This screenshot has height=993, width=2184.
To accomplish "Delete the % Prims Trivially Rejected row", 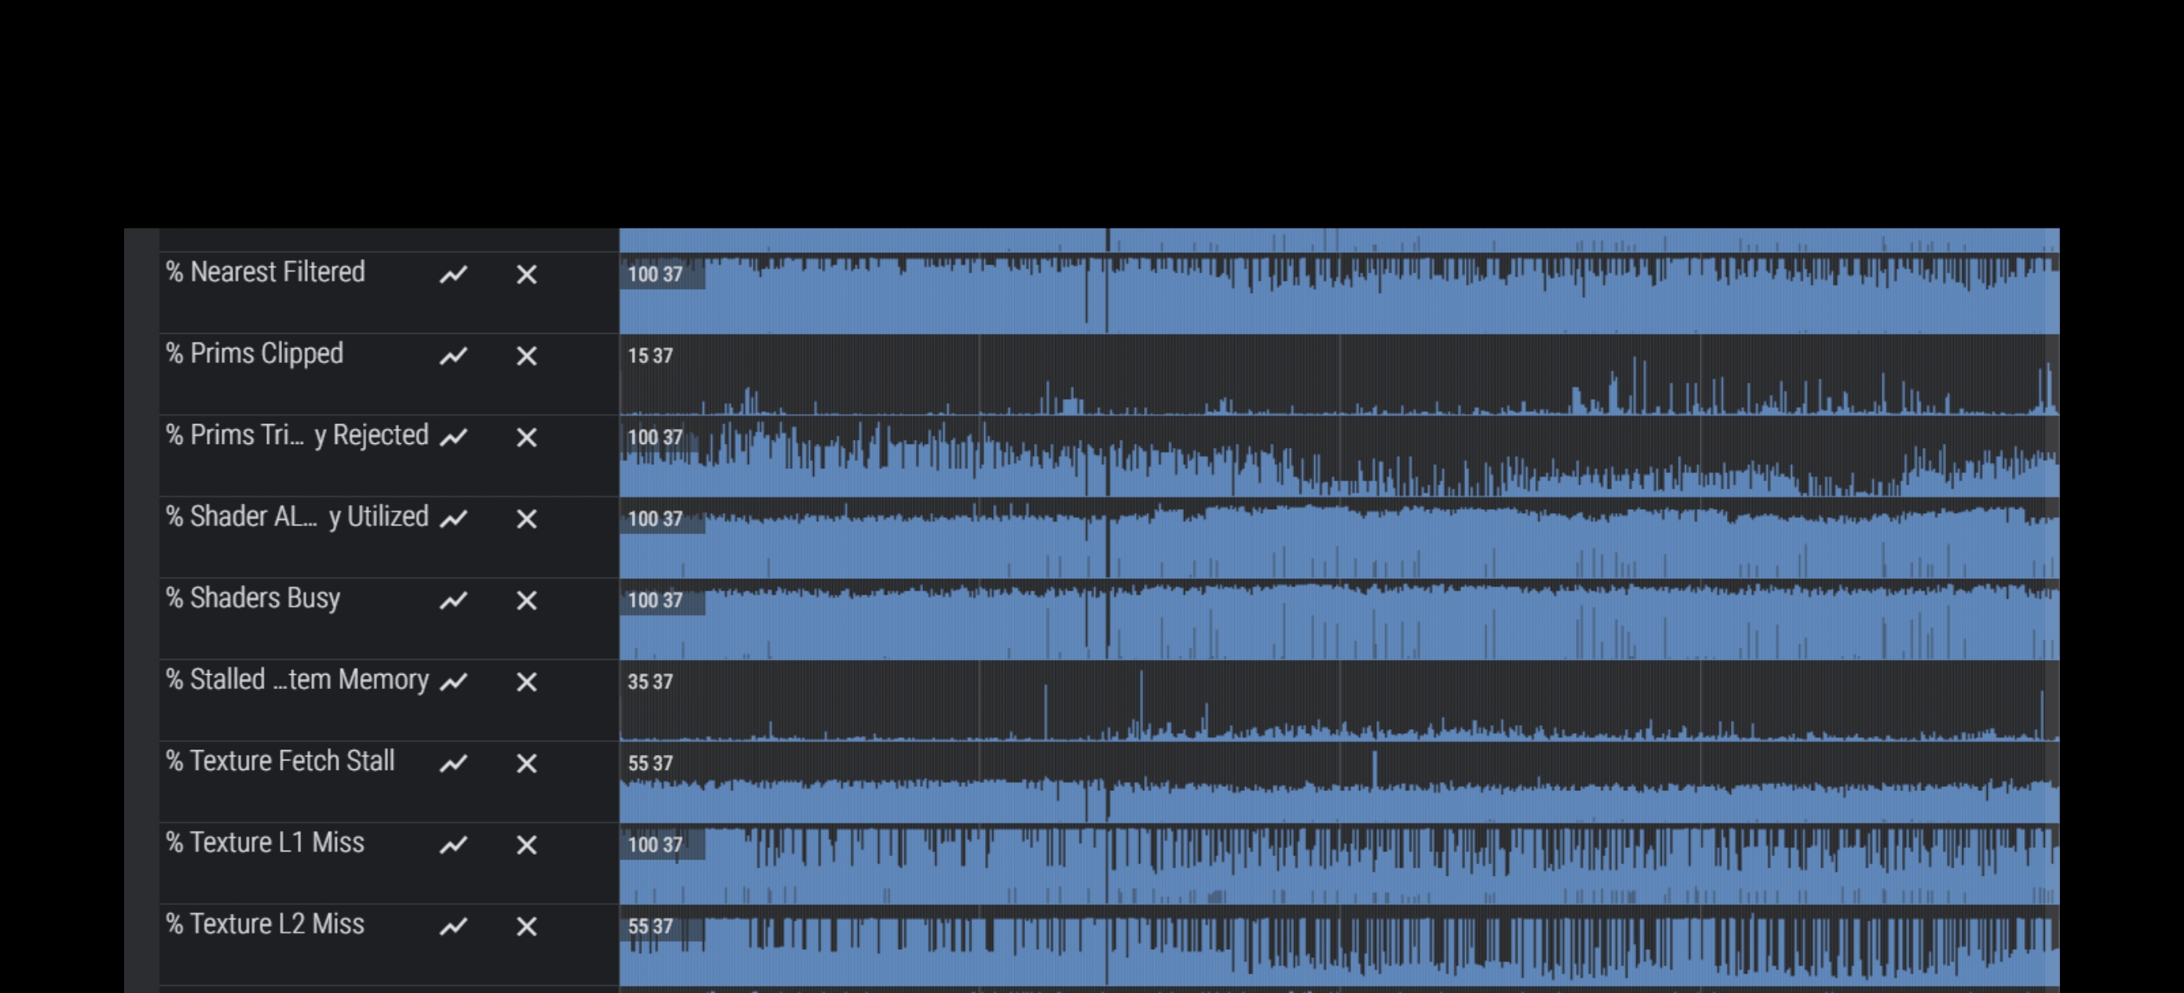I will coord(526,438).
